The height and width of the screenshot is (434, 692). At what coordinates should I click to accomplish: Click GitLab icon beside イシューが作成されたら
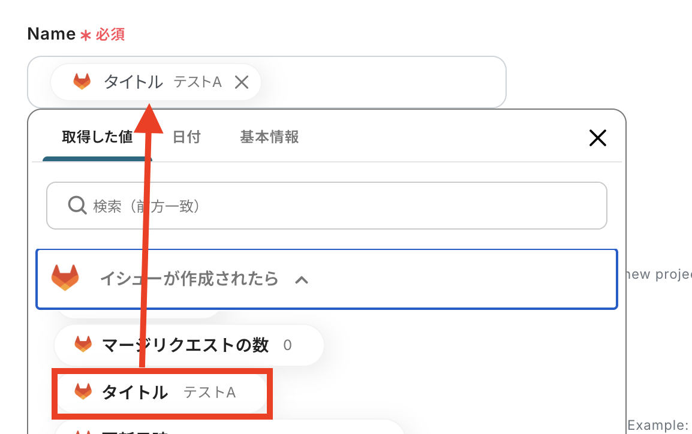pyautogui.click(x=65, y=278)
